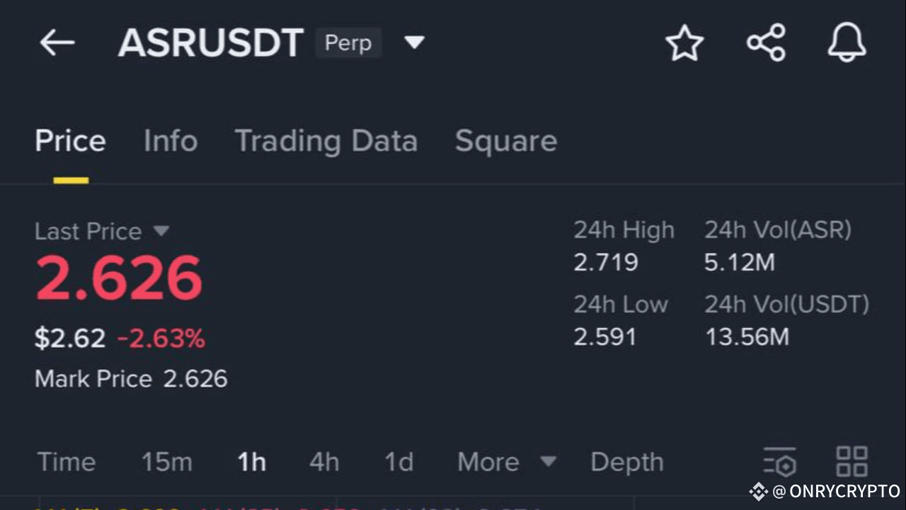Open the trading pair selector dropdown arrow

tap(414, 42)
